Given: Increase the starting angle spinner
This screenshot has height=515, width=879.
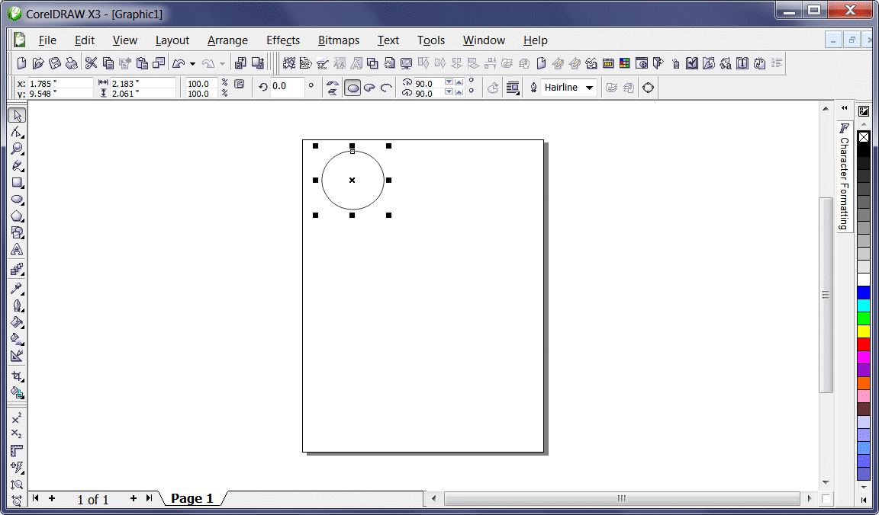Looking at the screenshot, I should pos(459,82).
